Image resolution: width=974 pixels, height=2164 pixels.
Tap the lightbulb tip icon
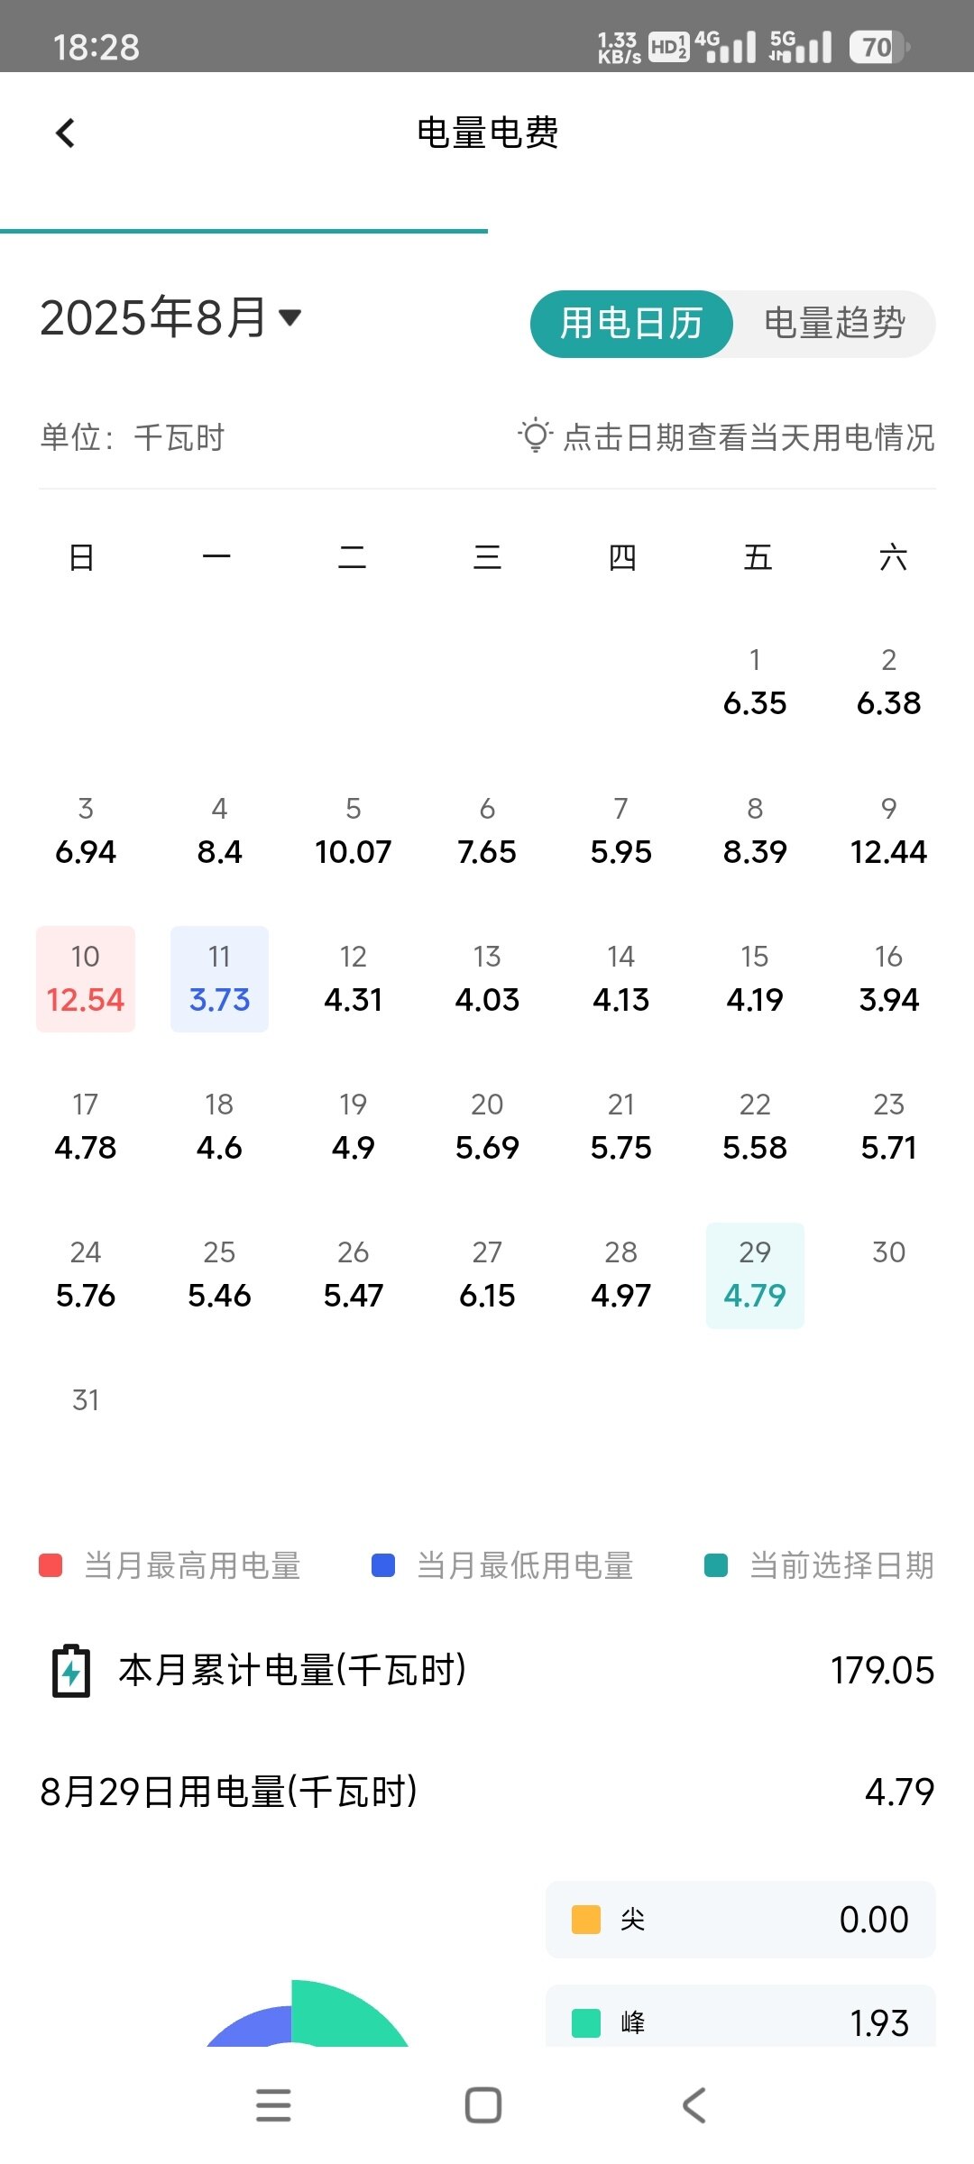point(535,436)
